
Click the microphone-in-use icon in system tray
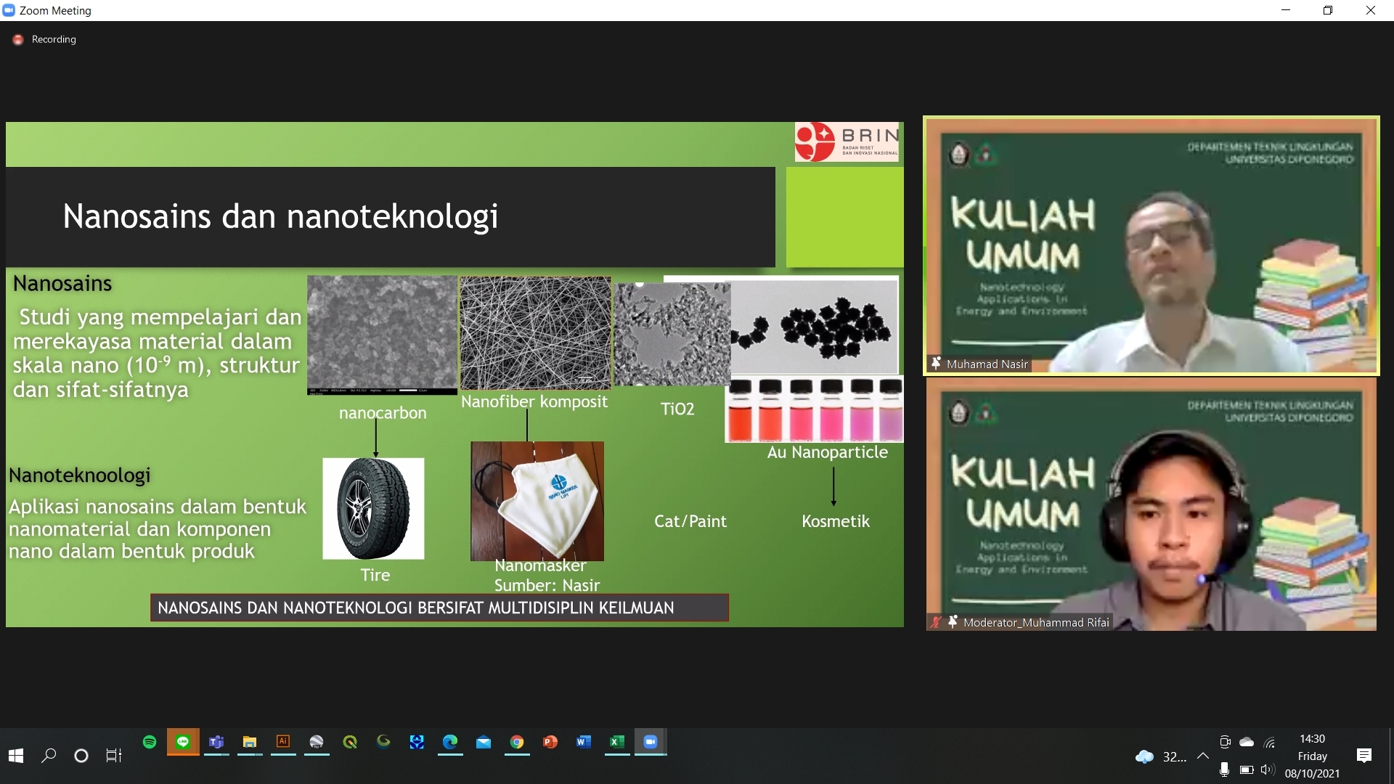(1224, 770)
